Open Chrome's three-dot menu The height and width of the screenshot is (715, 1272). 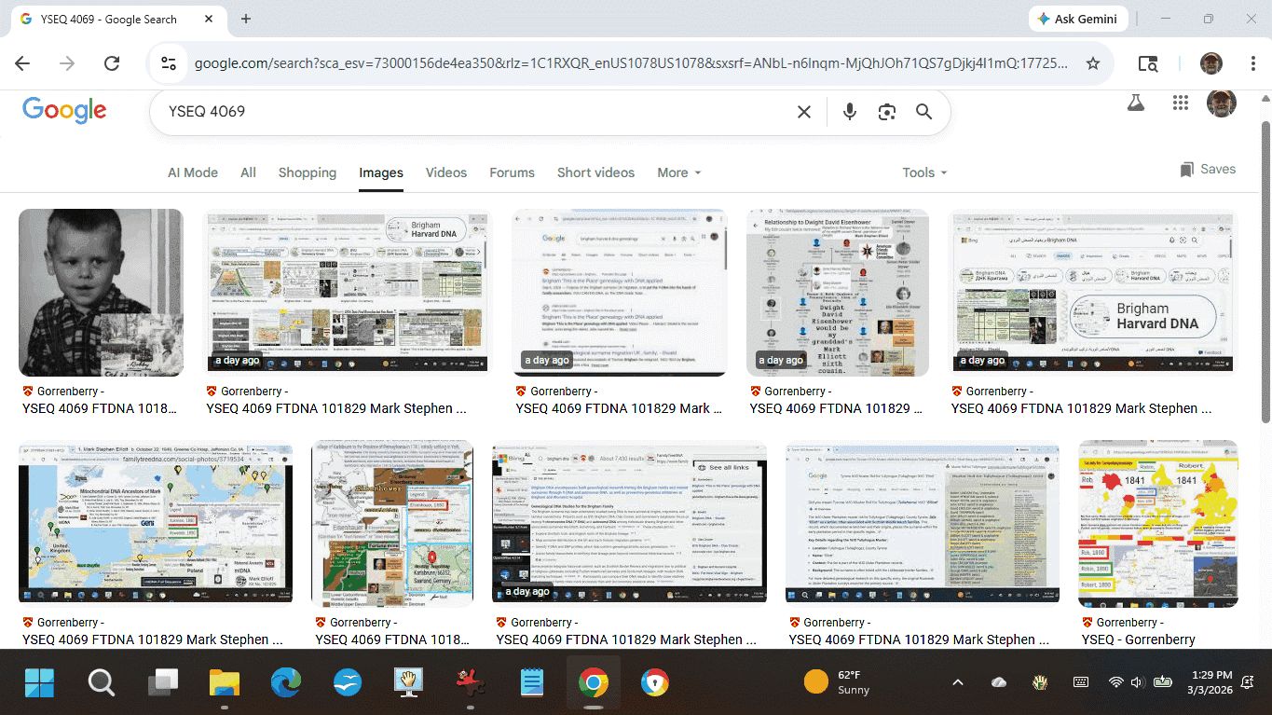coord(1252,63)
